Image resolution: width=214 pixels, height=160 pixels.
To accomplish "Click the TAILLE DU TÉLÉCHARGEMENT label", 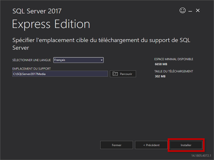I will click(x=174, y=71).
